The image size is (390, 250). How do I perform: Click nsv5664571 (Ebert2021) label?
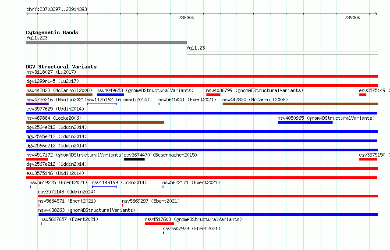67,201
